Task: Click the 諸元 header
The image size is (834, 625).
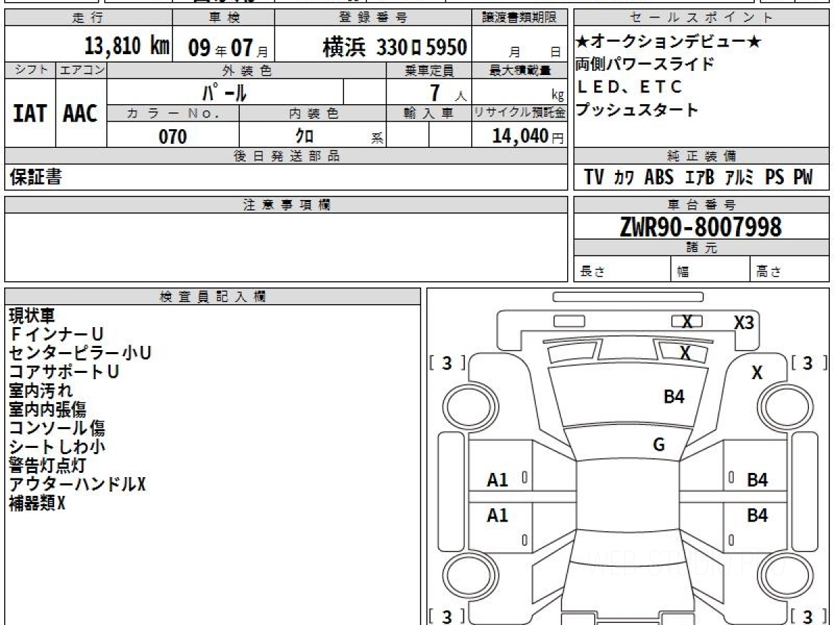Action: (x=701, y=248)
